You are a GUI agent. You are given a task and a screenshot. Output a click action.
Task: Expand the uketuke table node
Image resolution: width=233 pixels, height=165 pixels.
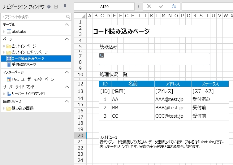click(4, 32)
